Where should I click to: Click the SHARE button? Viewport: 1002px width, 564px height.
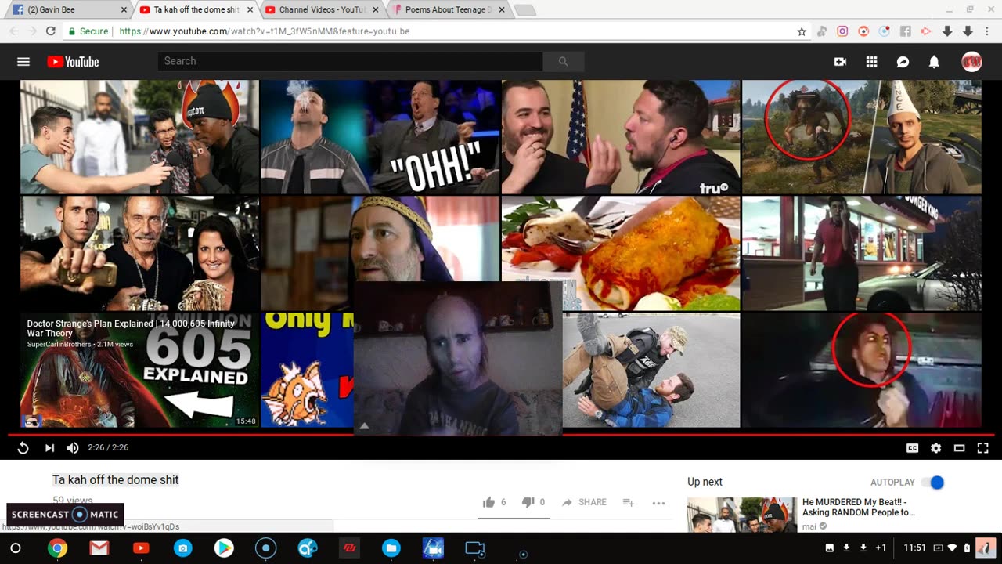coord(584,502)
